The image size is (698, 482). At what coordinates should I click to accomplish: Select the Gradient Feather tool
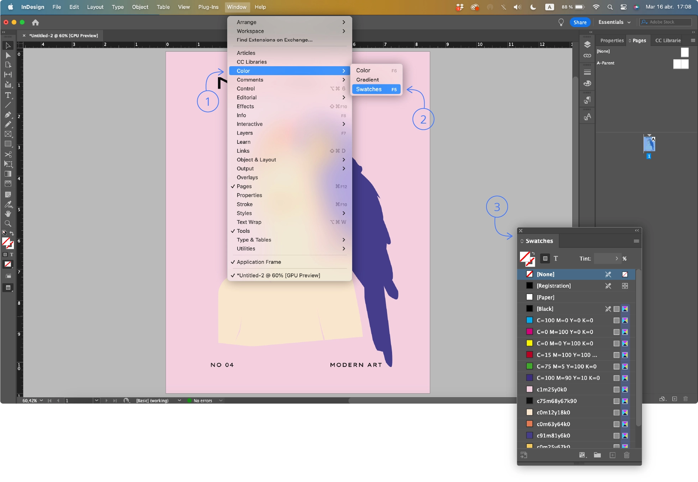(x=8, y=184)
